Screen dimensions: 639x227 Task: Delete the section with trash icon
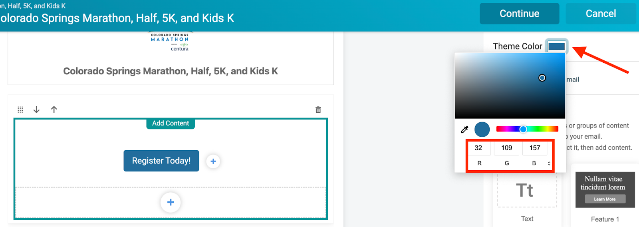tap(318, 110)
